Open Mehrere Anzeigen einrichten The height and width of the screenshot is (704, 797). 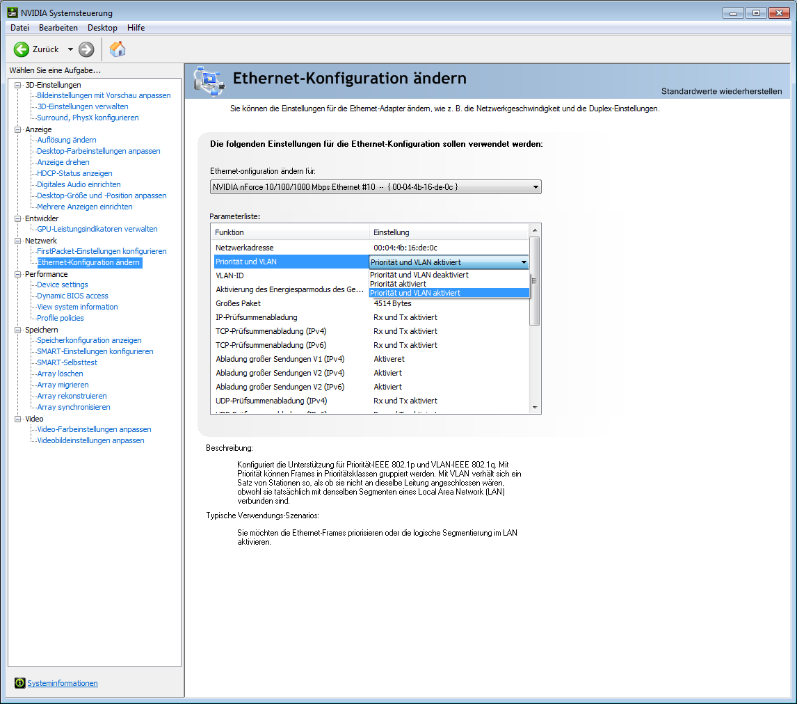pyautogui.click(x=84, y=207)
